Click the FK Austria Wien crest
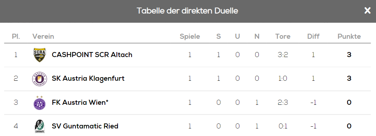The height and width of the screenshot is (136, 376). pyautogui.click(x=40, y=103)
